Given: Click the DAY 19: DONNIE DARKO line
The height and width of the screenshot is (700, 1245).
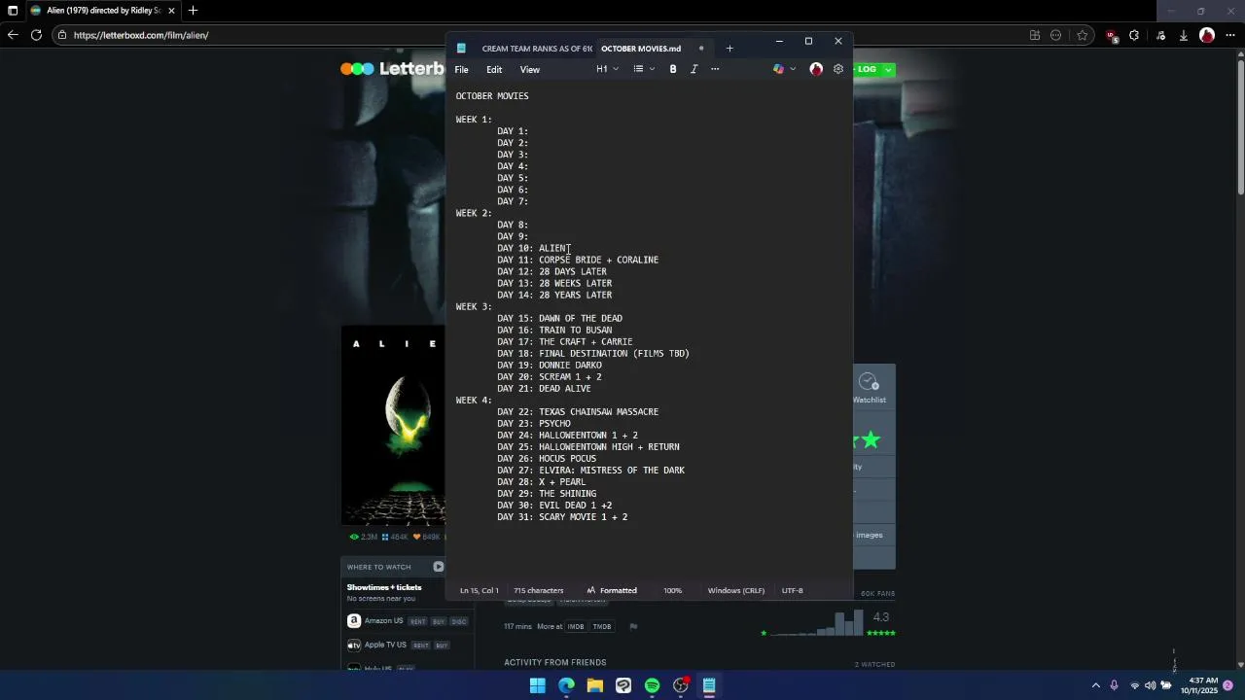Looking at the screenshot, I should [x=550, y=365].
